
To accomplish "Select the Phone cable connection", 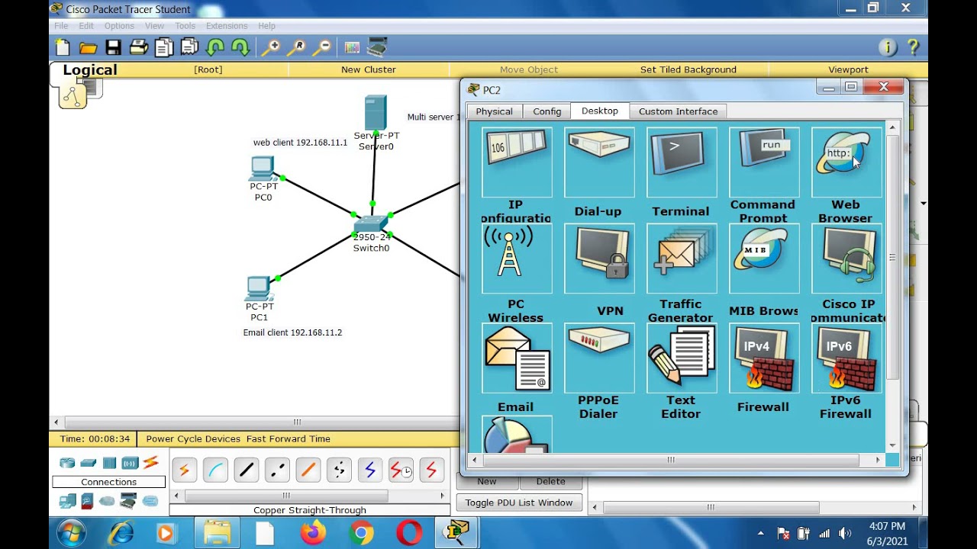I will click(339, 470).
